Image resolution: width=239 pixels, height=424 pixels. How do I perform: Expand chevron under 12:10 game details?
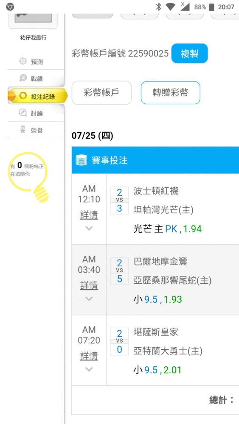point(89,229)
